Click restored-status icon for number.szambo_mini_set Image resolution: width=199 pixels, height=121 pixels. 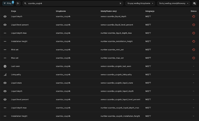click(x=194, y=50)
